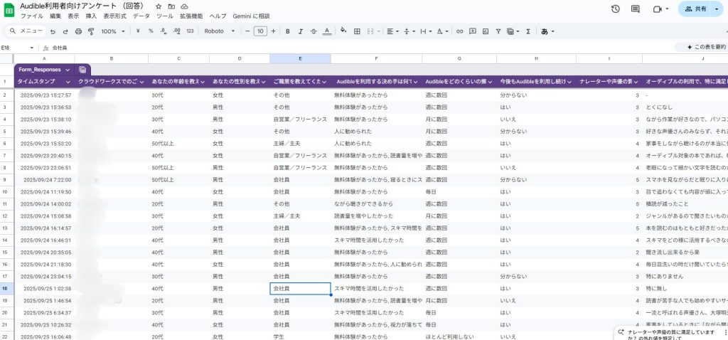Open the 拡張機能 menu
This screenshot has height=340, width=728.
pos(191,16)
